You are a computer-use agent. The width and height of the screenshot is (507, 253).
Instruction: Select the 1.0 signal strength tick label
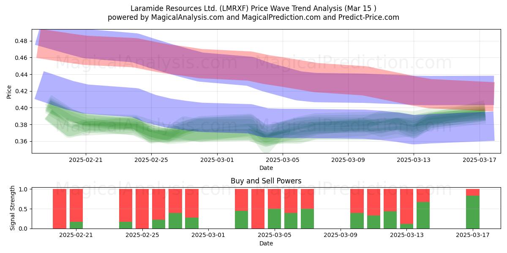23,189
